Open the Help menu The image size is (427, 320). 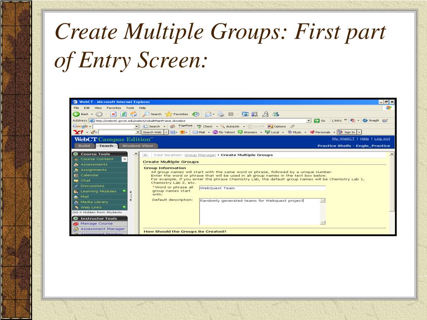[x=143, y=108]
